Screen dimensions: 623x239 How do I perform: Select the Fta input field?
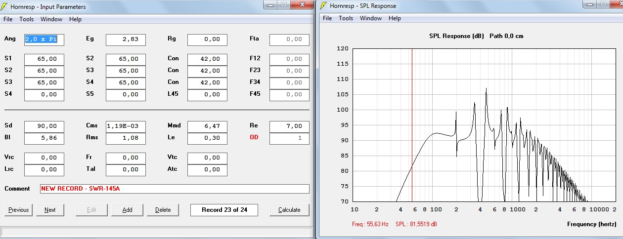pyautogui.click(x=289, y=40)
